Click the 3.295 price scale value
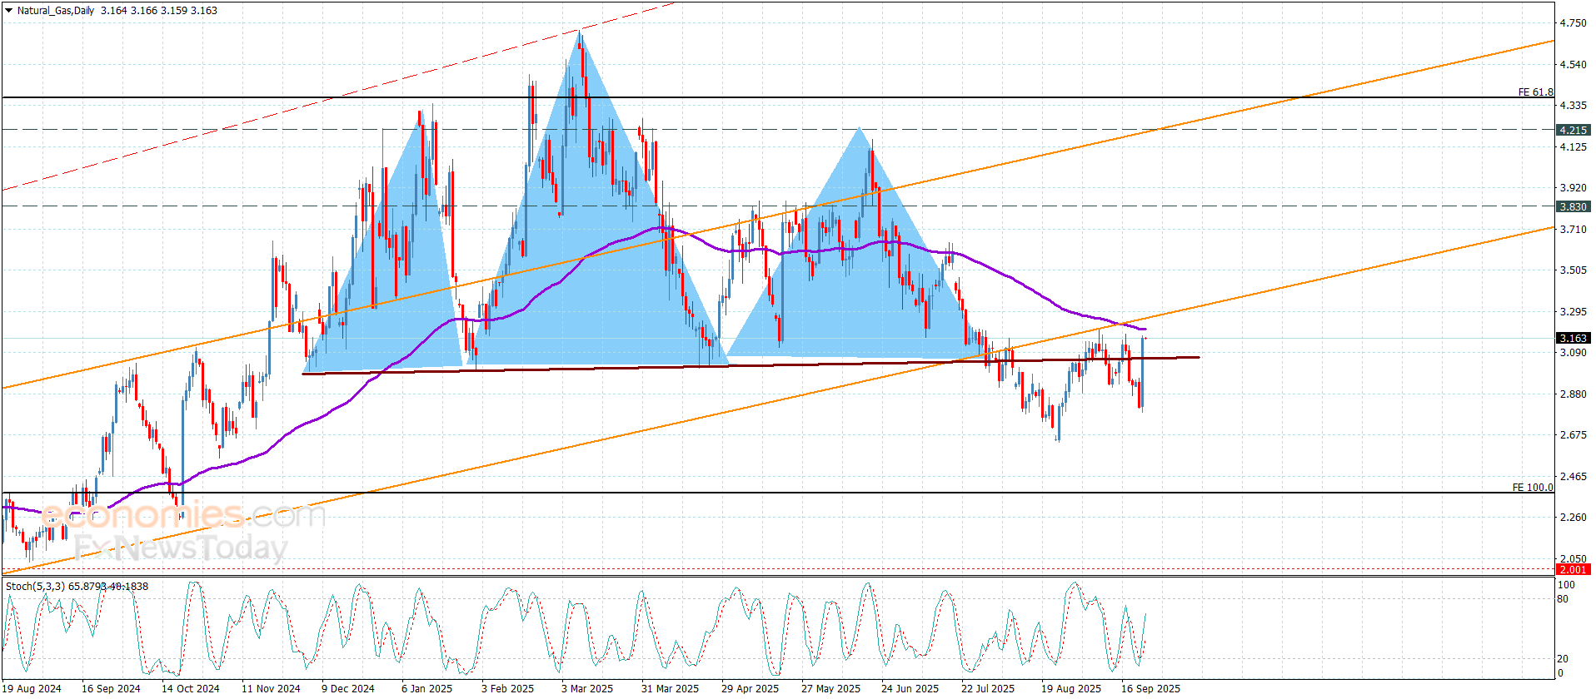The width and height of the screenshot is (1596, 699). [1573, 312]
